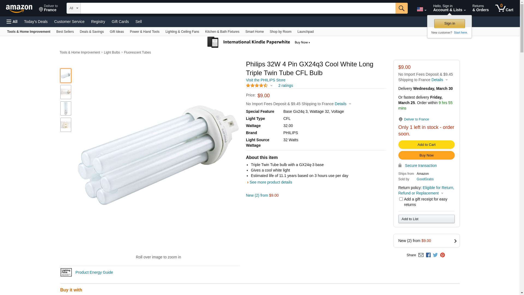Select the third product thumbnail image

click(x=66, y=108)
